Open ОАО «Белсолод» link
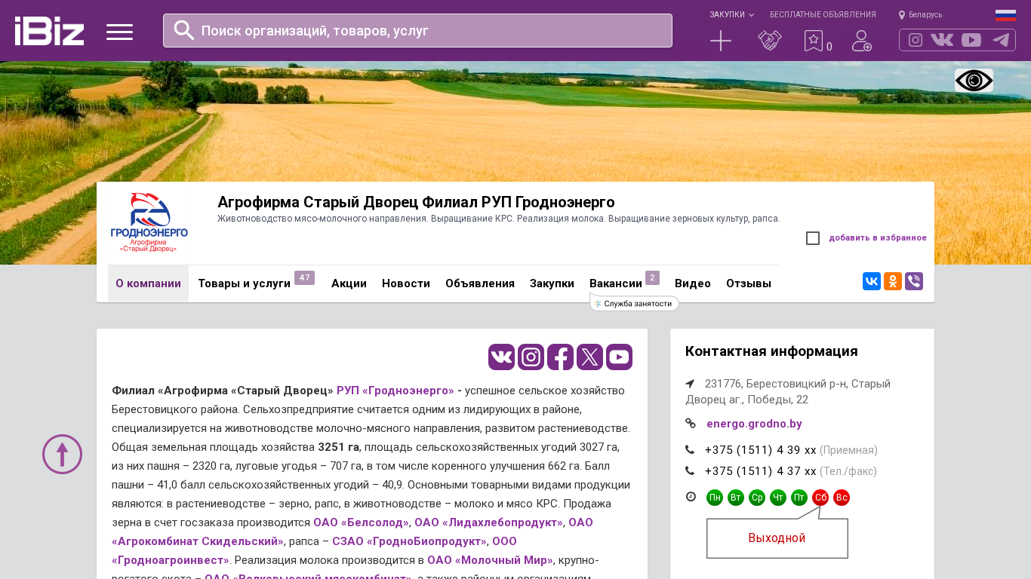Viewport: 1031px width, 579px height. pyautogui.click(x=361, y=522)
